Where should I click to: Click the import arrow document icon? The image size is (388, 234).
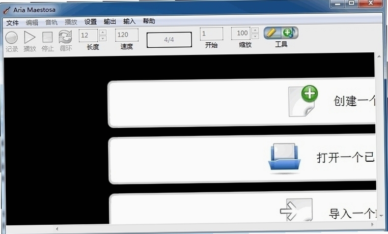coord(296,210)
